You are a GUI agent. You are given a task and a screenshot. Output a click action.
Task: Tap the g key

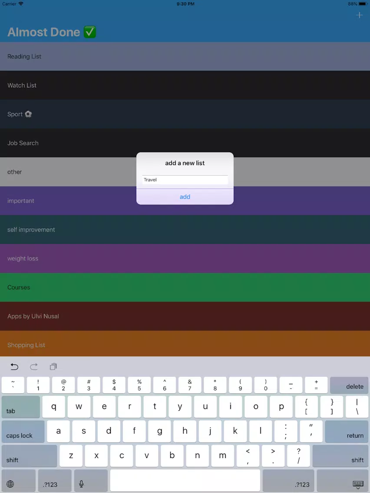pyautogui.click(x=159, y=431)
